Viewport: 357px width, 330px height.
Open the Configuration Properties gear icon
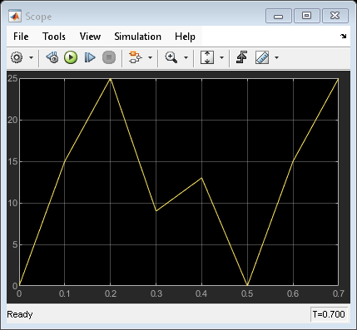click(x=17, y=57)
